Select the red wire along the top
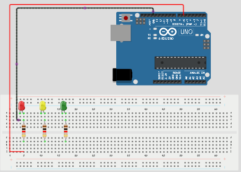 pos(96,5)
